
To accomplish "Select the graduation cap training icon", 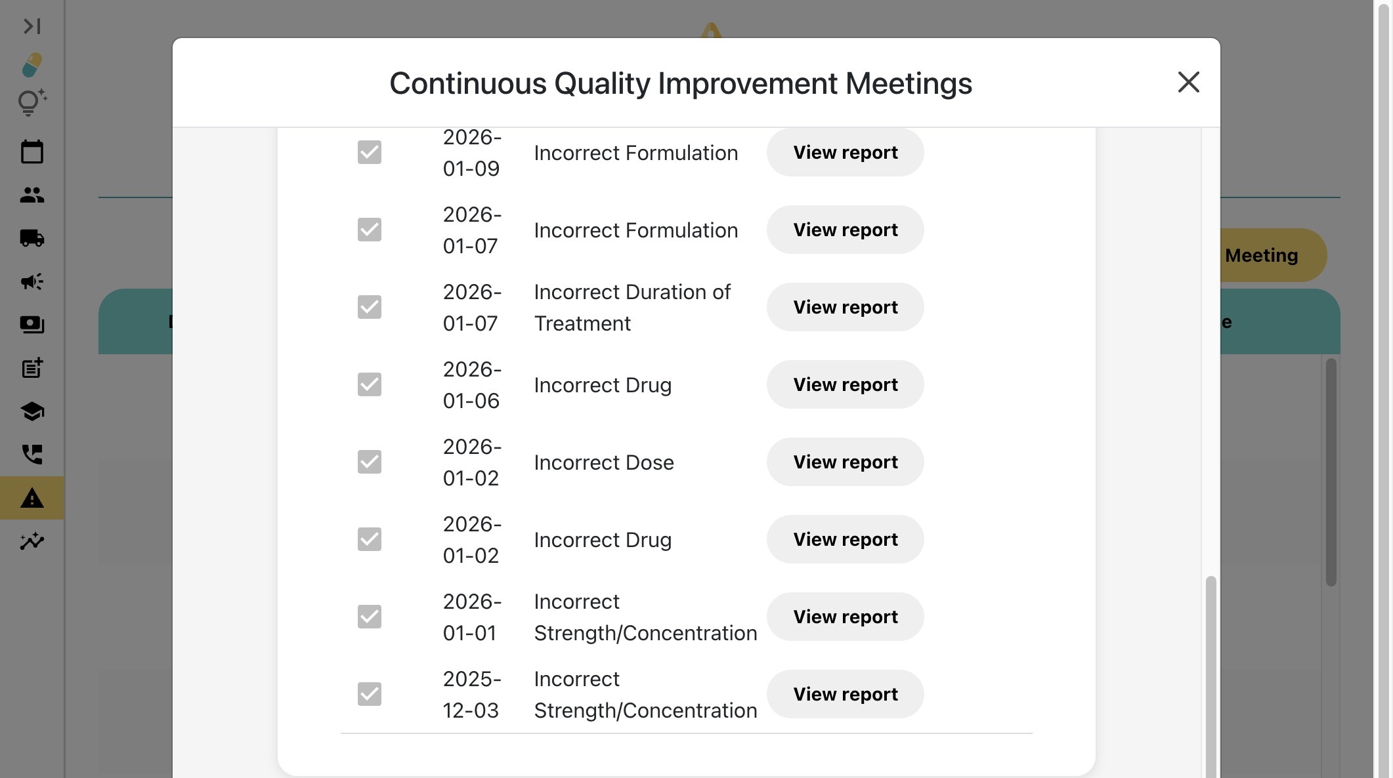I will (32, 411).
